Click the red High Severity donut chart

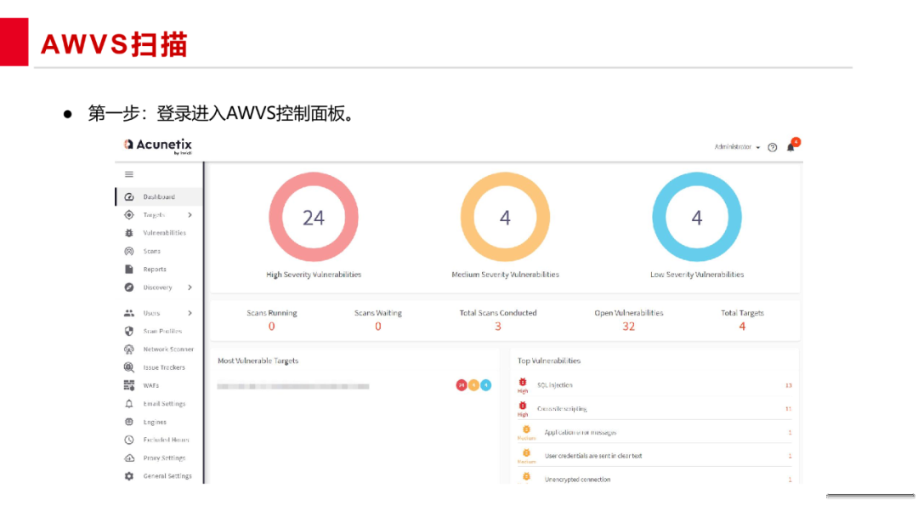[313, 217]
